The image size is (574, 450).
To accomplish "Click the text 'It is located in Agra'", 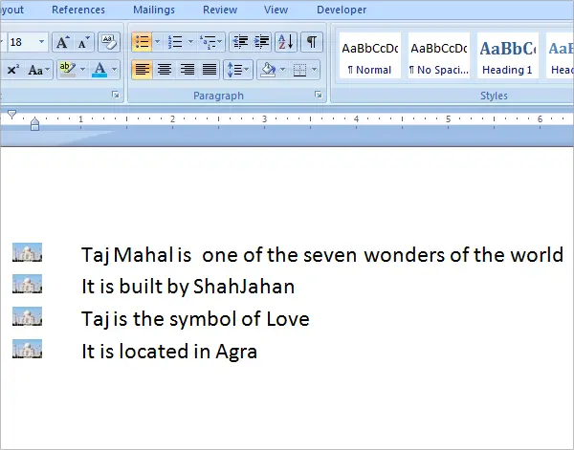I will click(x=169, y=352).
